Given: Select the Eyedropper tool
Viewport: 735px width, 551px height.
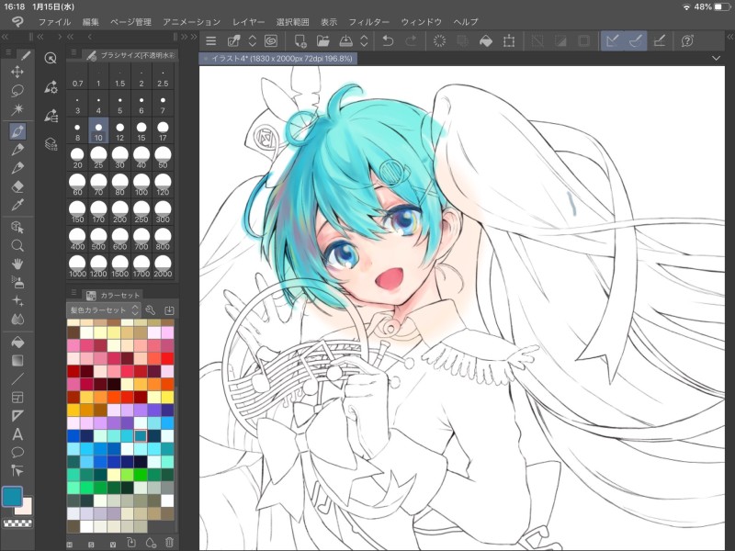Looking at the screenshot, I should pyautogui.click(x=17, y=205).
